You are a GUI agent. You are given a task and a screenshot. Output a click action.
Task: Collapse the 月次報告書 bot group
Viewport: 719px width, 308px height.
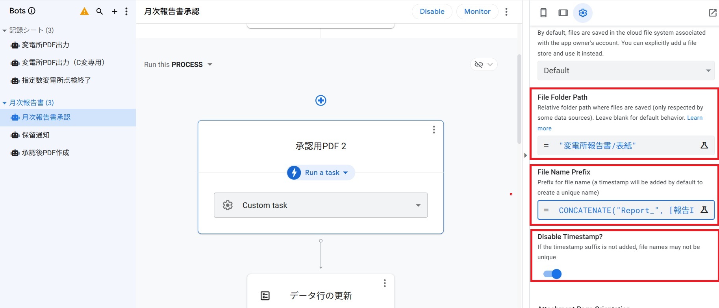coord(4,103)
